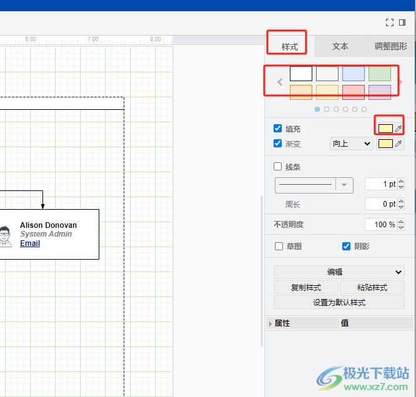Select Alison Donovan's avatar image
Image resolution: width=416 pixels, height=397 pixels.
[5, 237]
